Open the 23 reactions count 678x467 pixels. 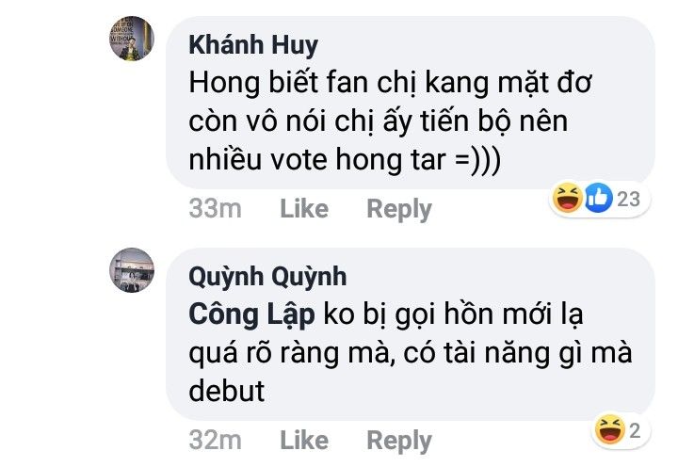pos(629,200)
